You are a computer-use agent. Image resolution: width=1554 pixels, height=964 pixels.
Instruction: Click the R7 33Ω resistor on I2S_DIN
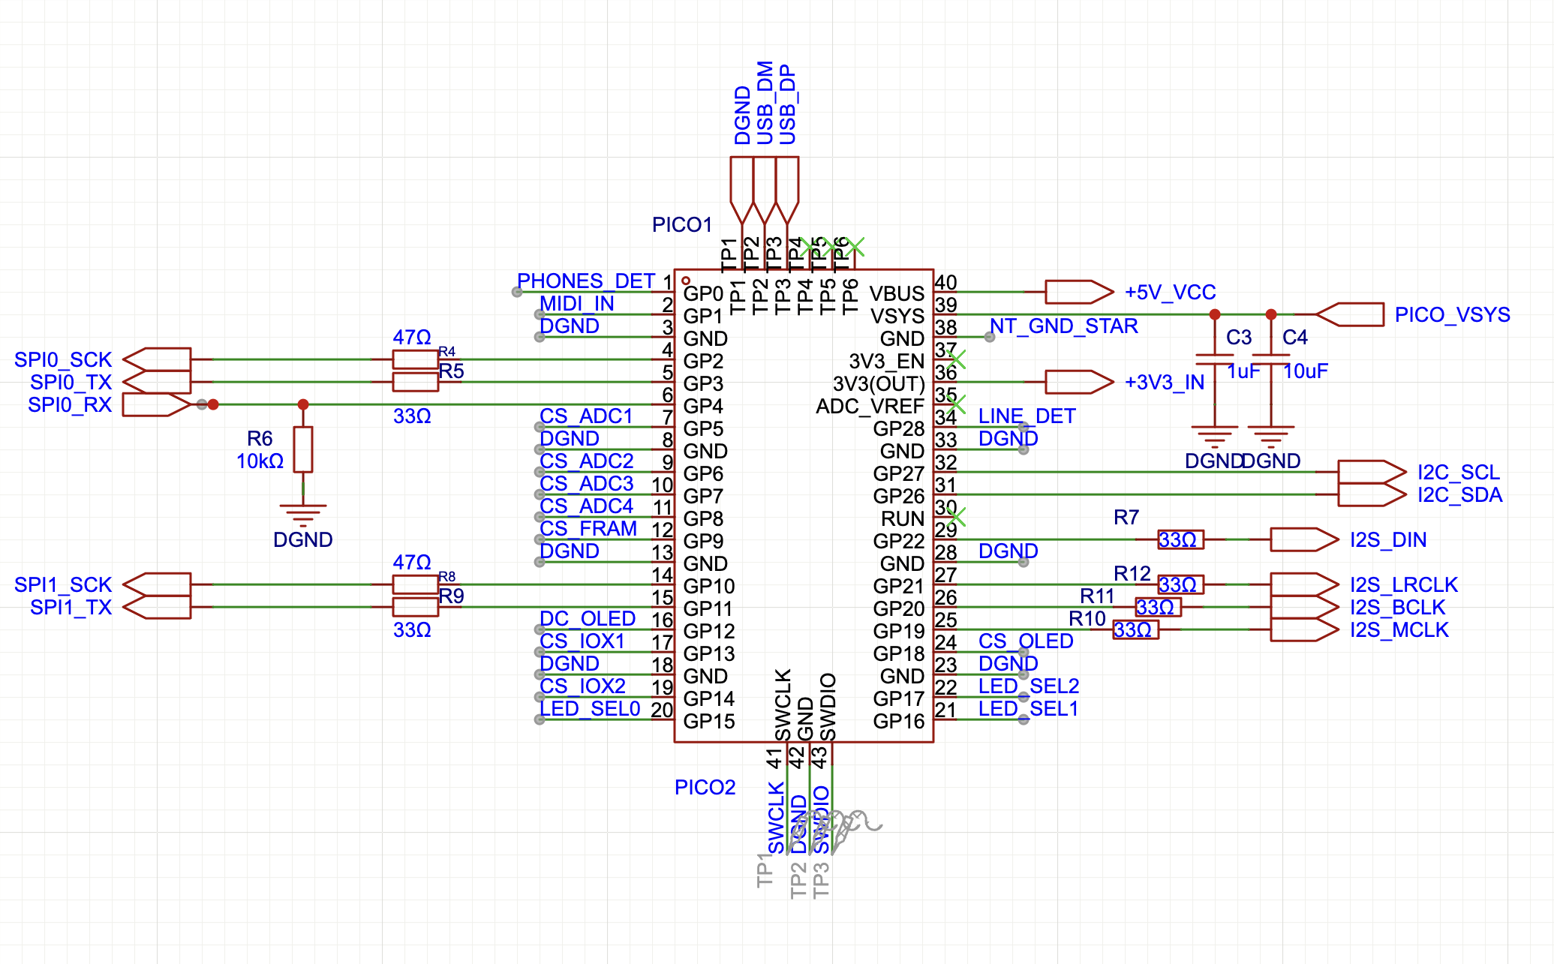click(1180, 539)
